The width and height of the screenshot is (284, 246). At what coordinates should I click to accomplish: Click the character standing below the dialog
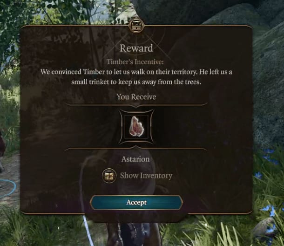click(x=131, y=234)
